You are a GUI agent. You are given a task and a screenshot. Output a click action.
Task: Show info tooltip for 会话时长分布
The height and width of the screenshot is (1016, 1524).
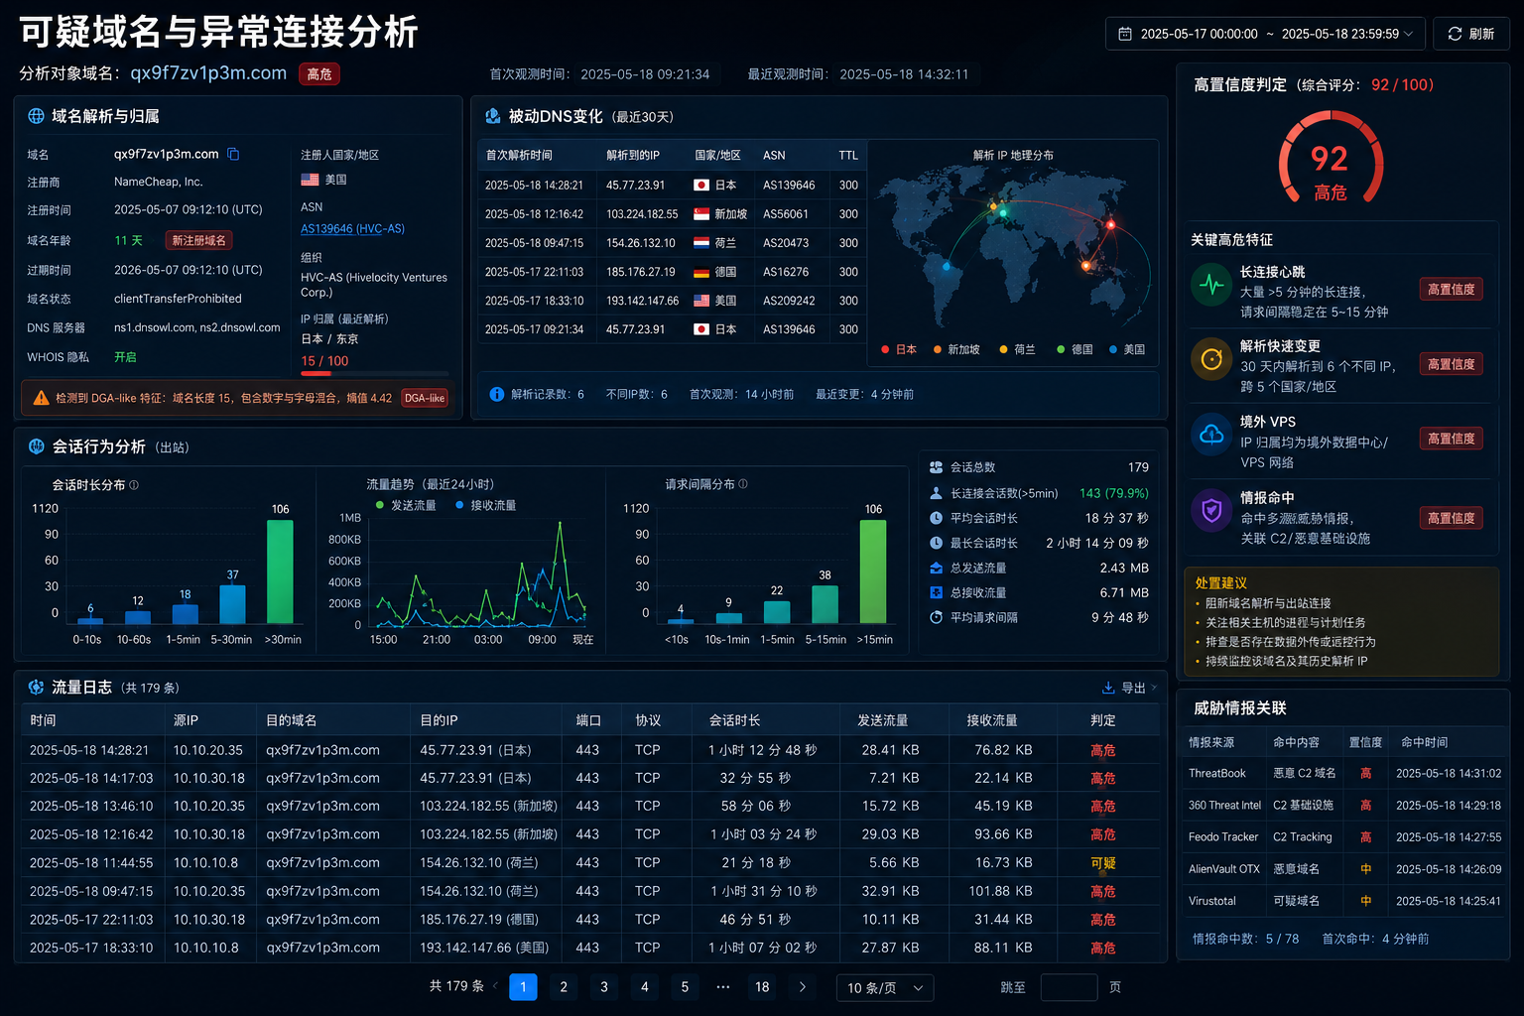(134, 485)
